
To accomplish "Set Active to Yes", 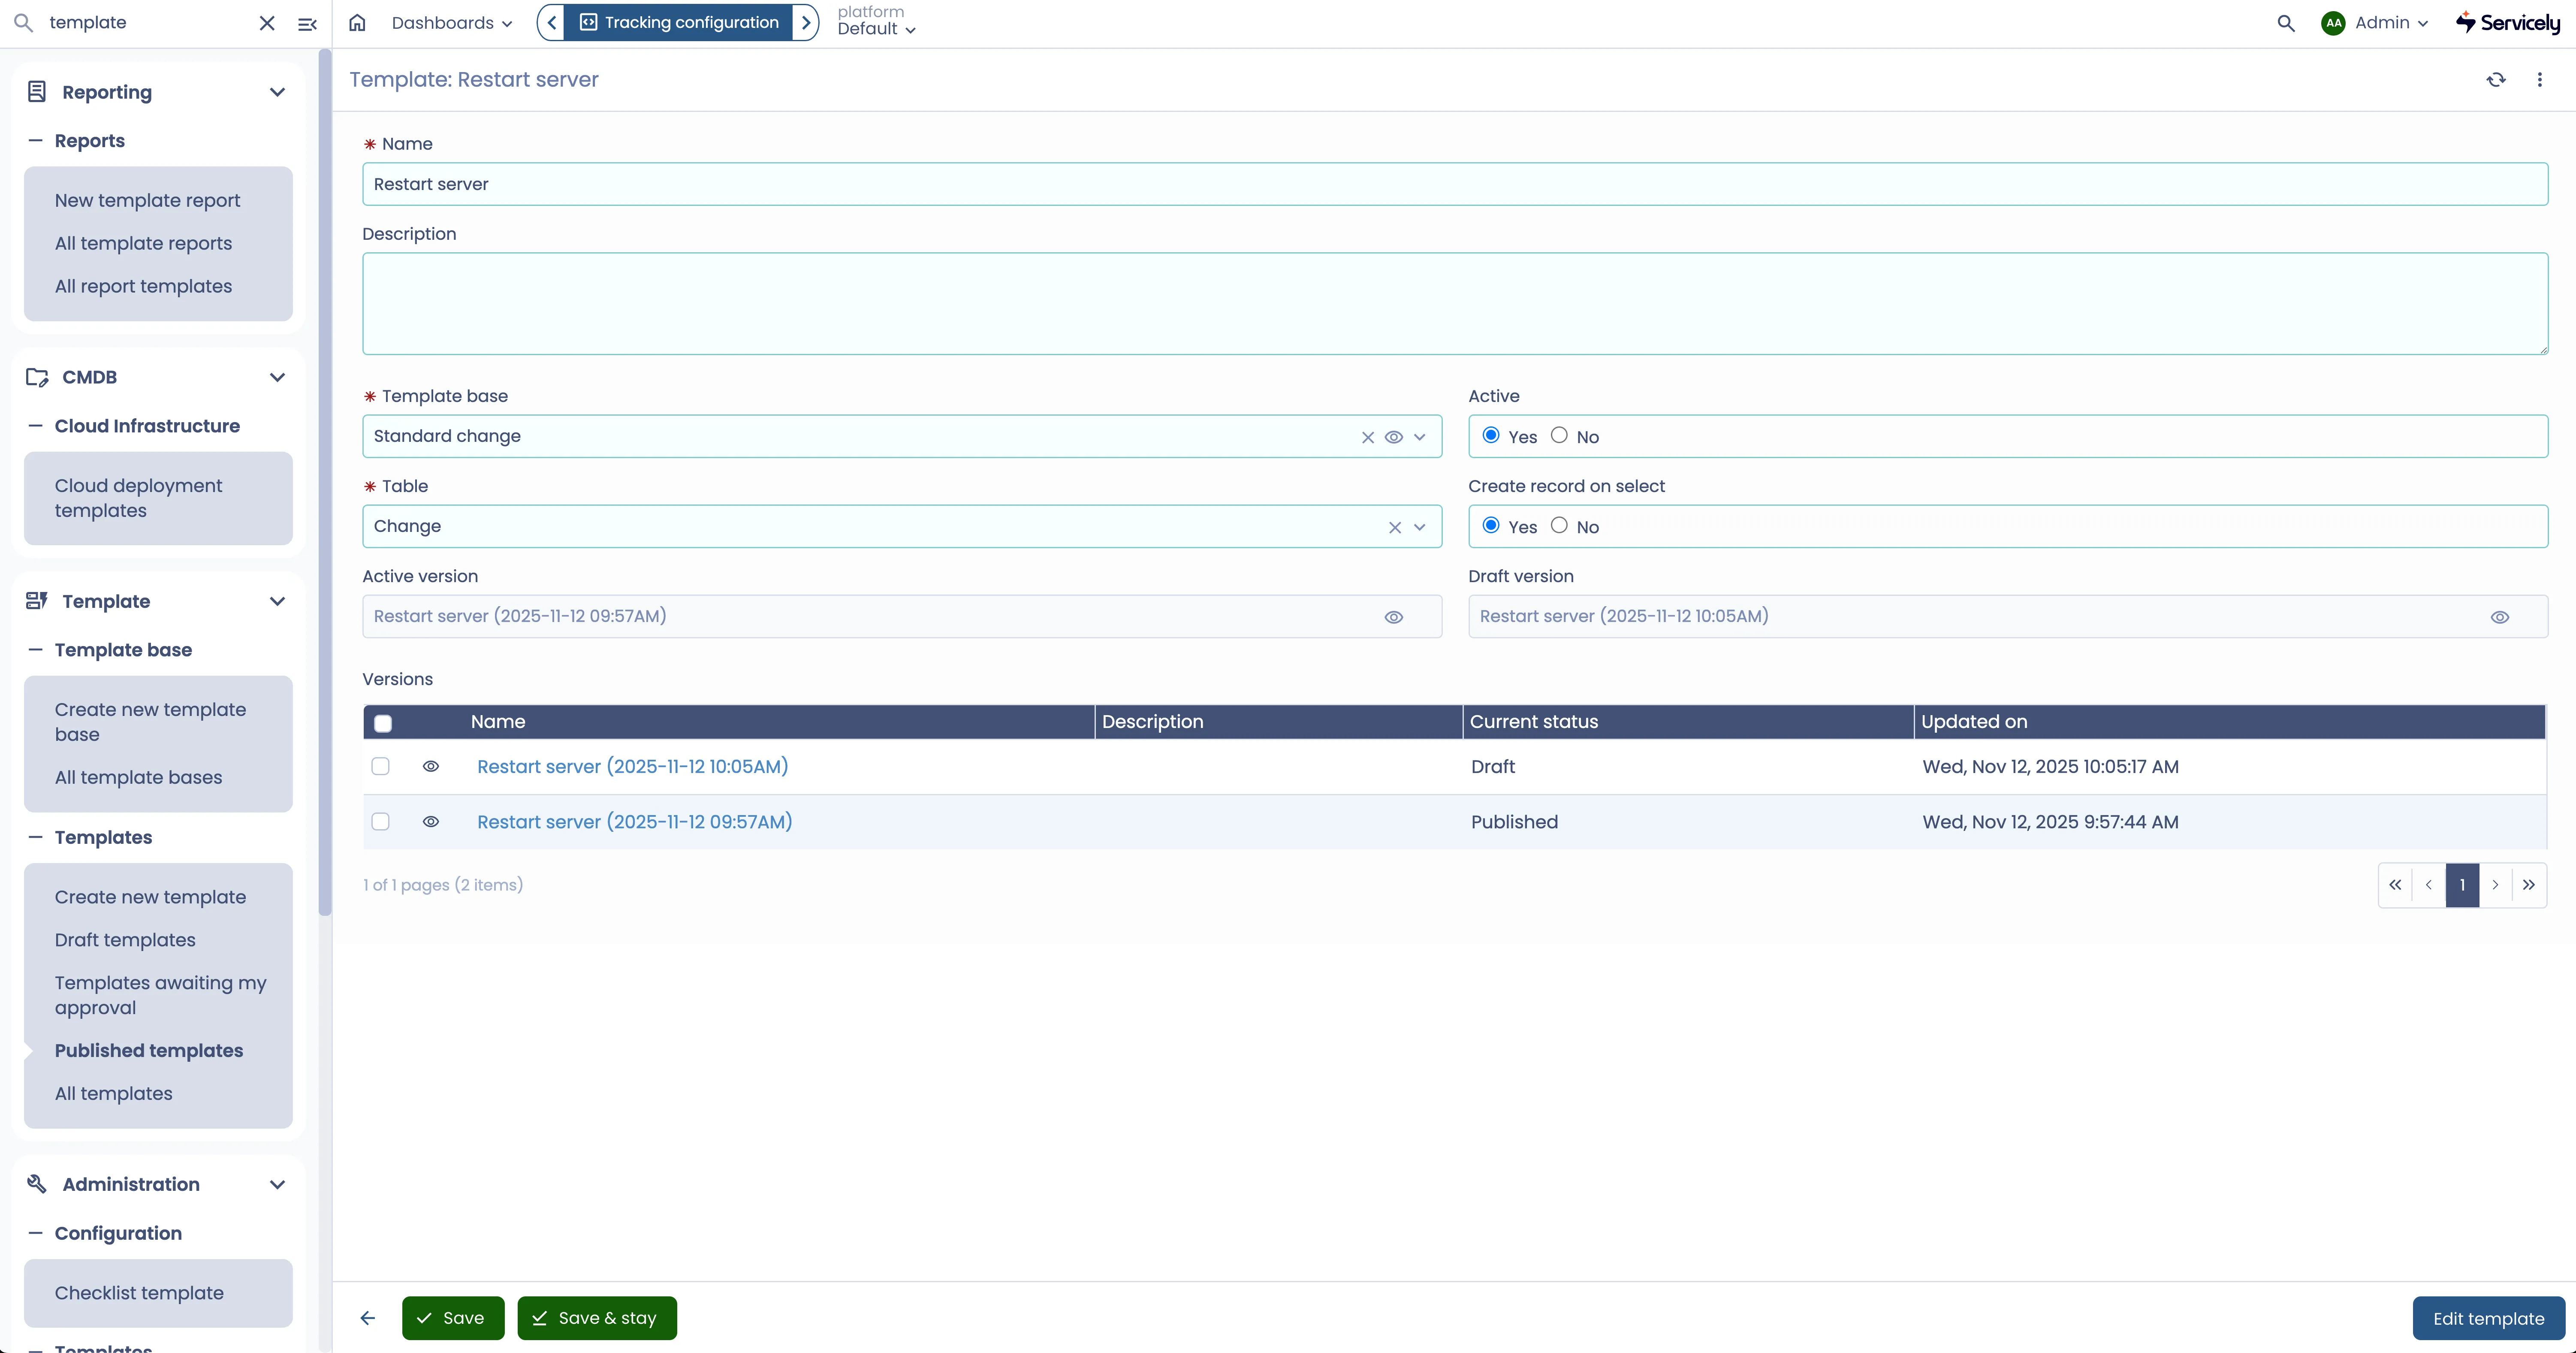I will [x=1491, y=435].
